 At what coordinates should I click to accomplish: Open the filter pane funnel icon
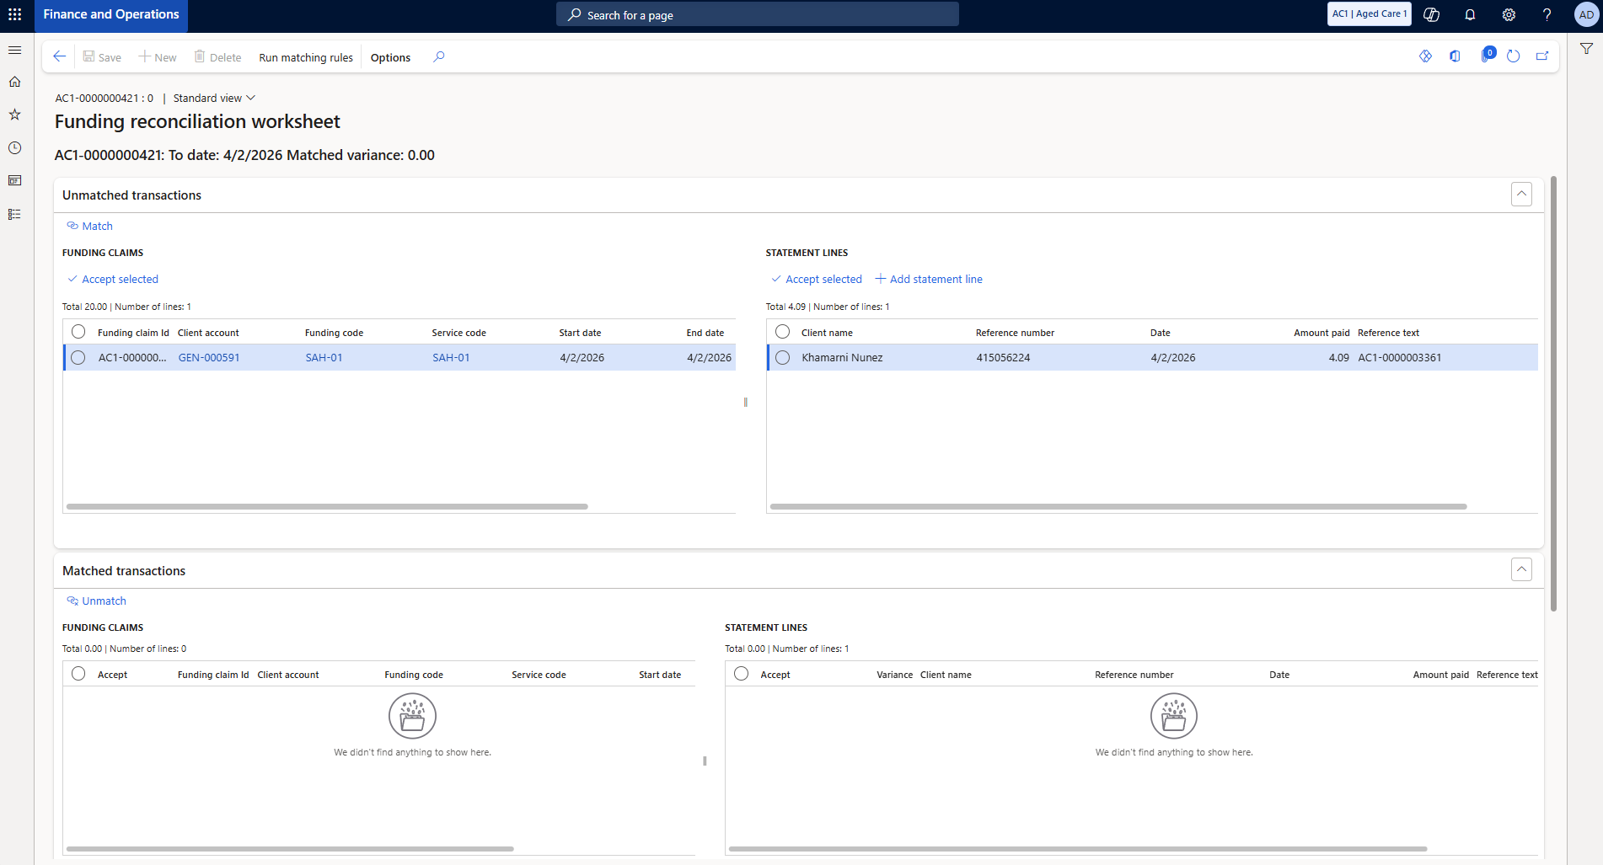coord(1586,49)
